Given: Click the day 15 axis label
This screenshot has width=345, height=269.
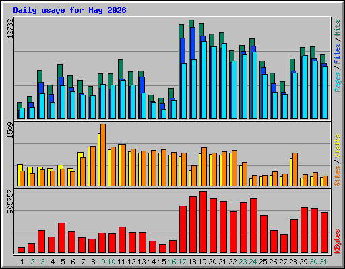Looking at the screenshot, I should pos(162,262).
